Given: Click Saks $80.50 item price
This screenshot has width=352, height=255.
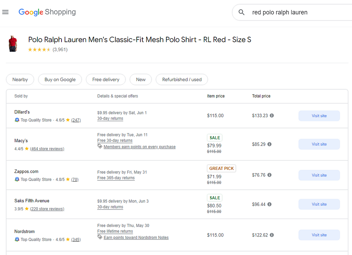Looking at the screenshot, I should [x=214, y=206].
